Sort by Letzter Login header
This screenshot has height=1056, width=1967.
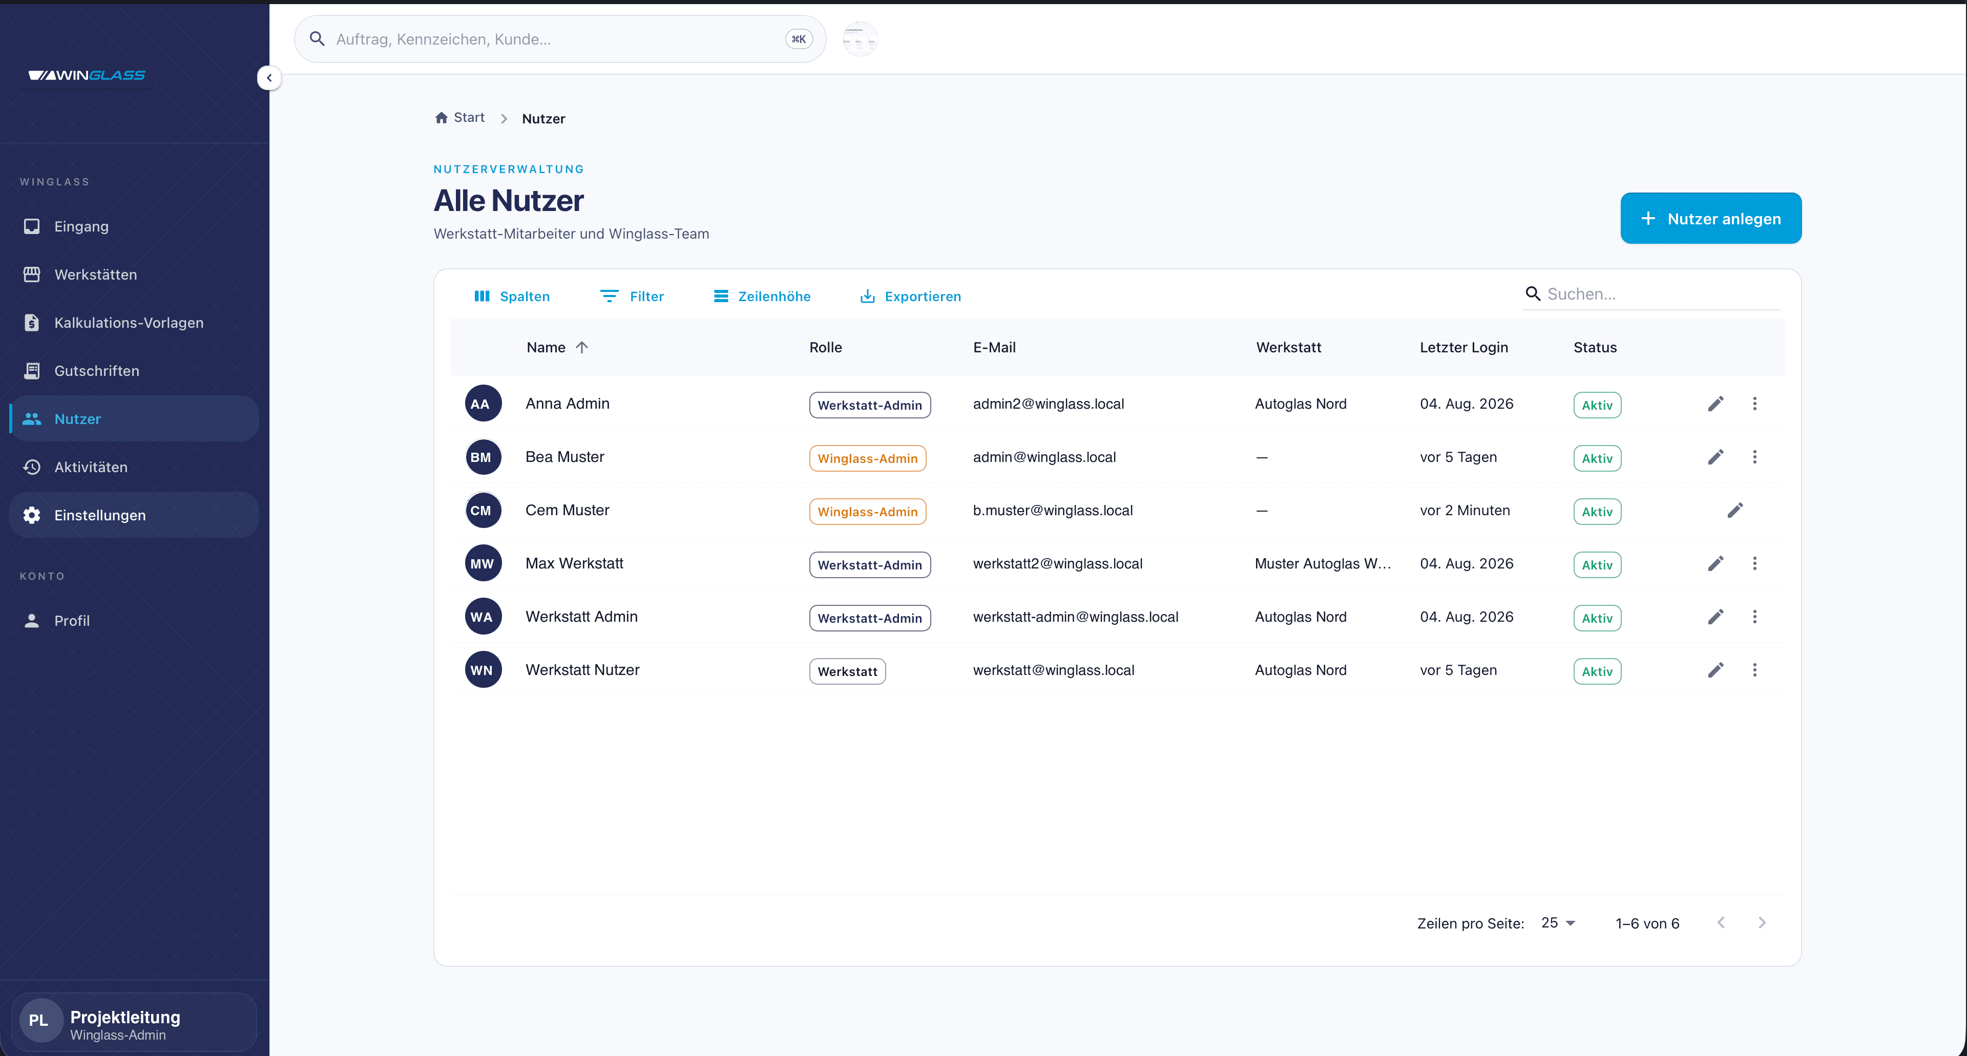1464,347
